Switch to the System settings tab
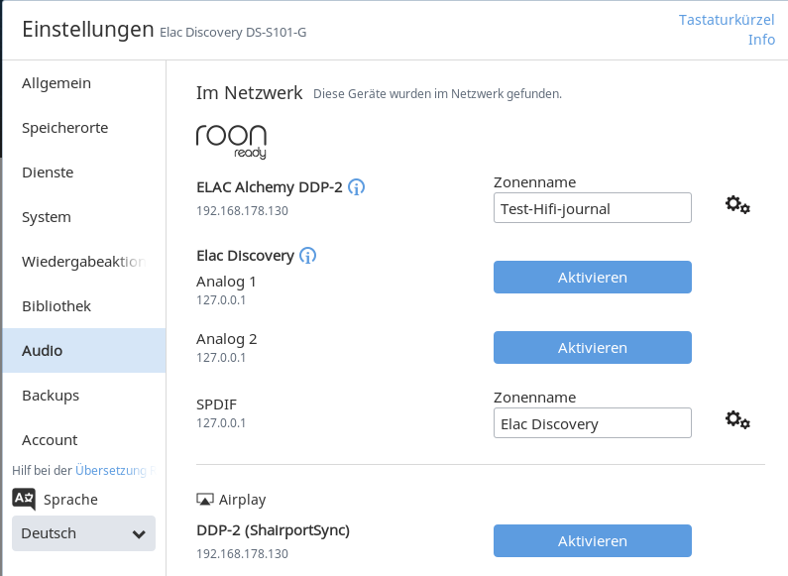This screenshot has height=576, width=788. pyautogui.click(x=84, y=217)
